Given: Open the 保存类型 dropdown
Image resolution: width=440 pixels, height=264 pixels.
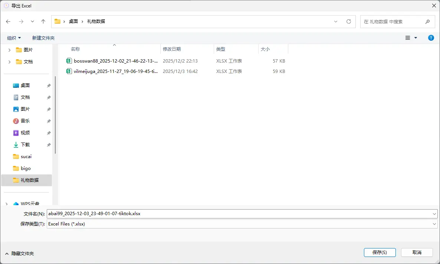Looking at the screenshot, I should pyautogui.click(x=434, y=224).
